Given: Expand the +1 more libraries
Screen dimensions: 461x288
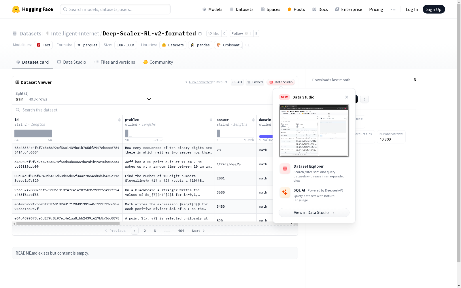Looking at the screenshot, I should click(x=247, y=45).
